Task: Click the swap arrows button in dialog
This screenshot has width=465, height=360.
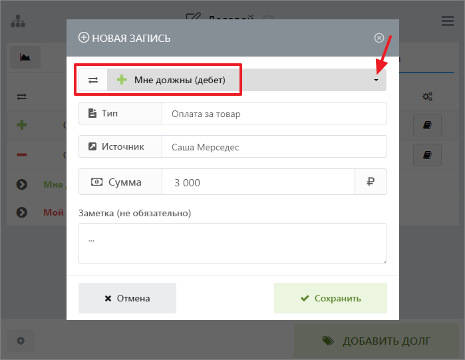Action: pyautogui.click(x=93, y=80)
